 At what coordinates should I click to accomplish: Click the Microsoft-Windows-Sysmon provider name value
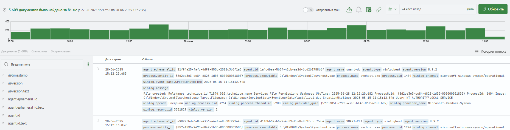(449, 103)
